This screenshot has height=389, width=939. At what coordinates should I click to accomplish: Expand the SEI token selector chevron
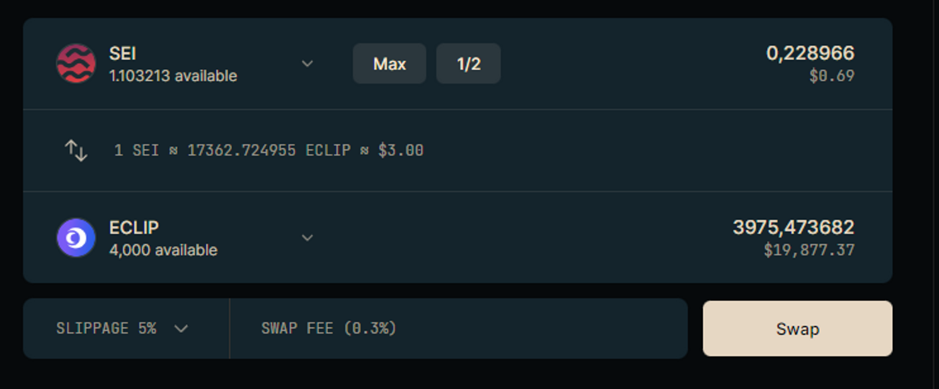307,64
